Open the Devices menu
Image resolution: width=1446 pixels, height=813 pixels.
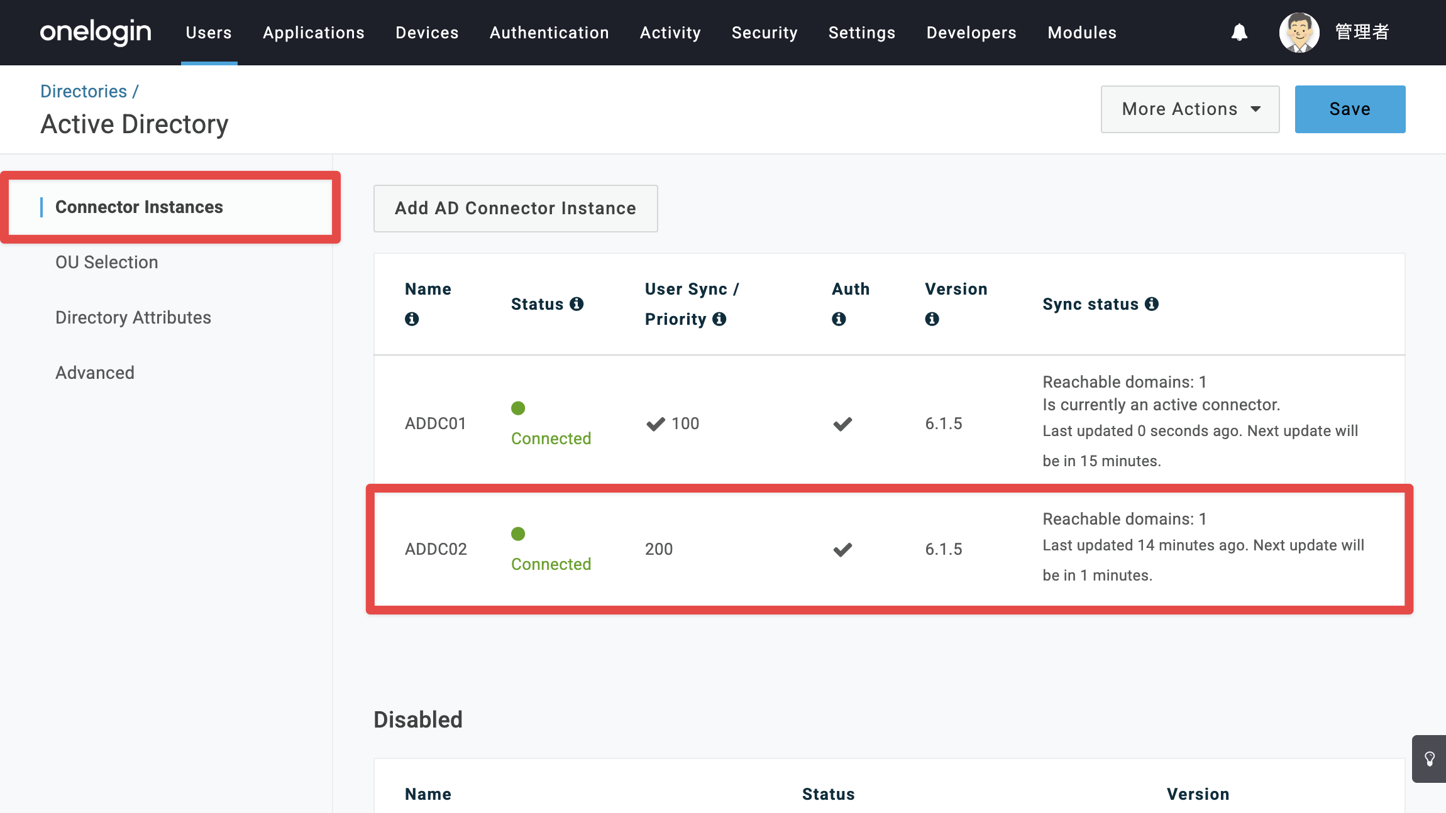[427, 33]
